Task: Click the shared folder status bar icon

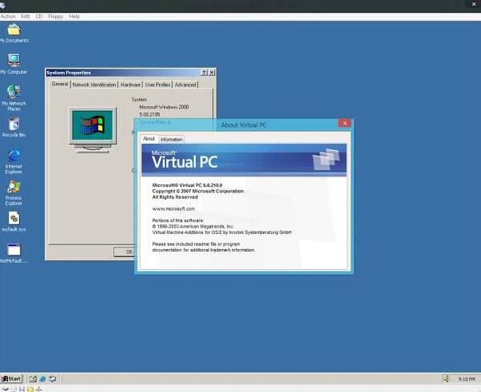Action: click(x=30, y=389)
